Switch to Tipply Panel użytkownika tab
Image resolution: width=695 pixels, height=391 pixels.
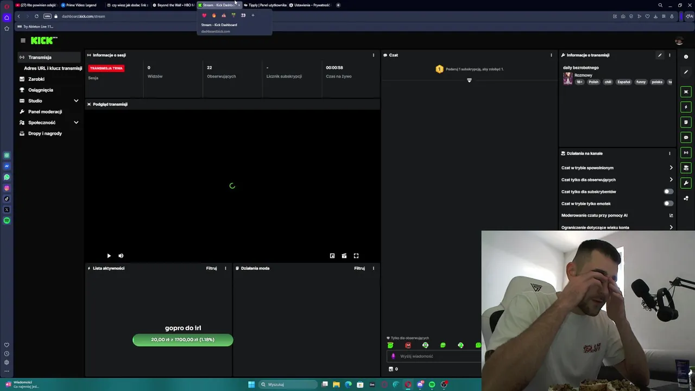[x=265, y=5]
